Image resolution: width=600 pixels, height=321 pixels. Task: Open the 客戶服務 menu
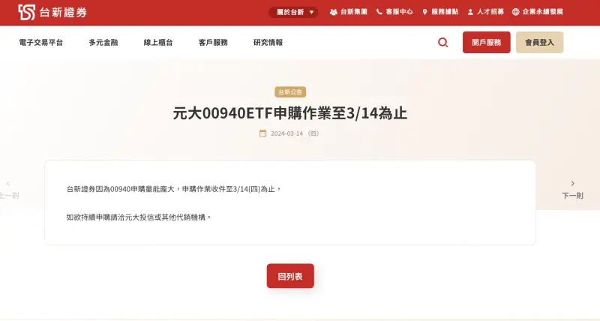213,43
